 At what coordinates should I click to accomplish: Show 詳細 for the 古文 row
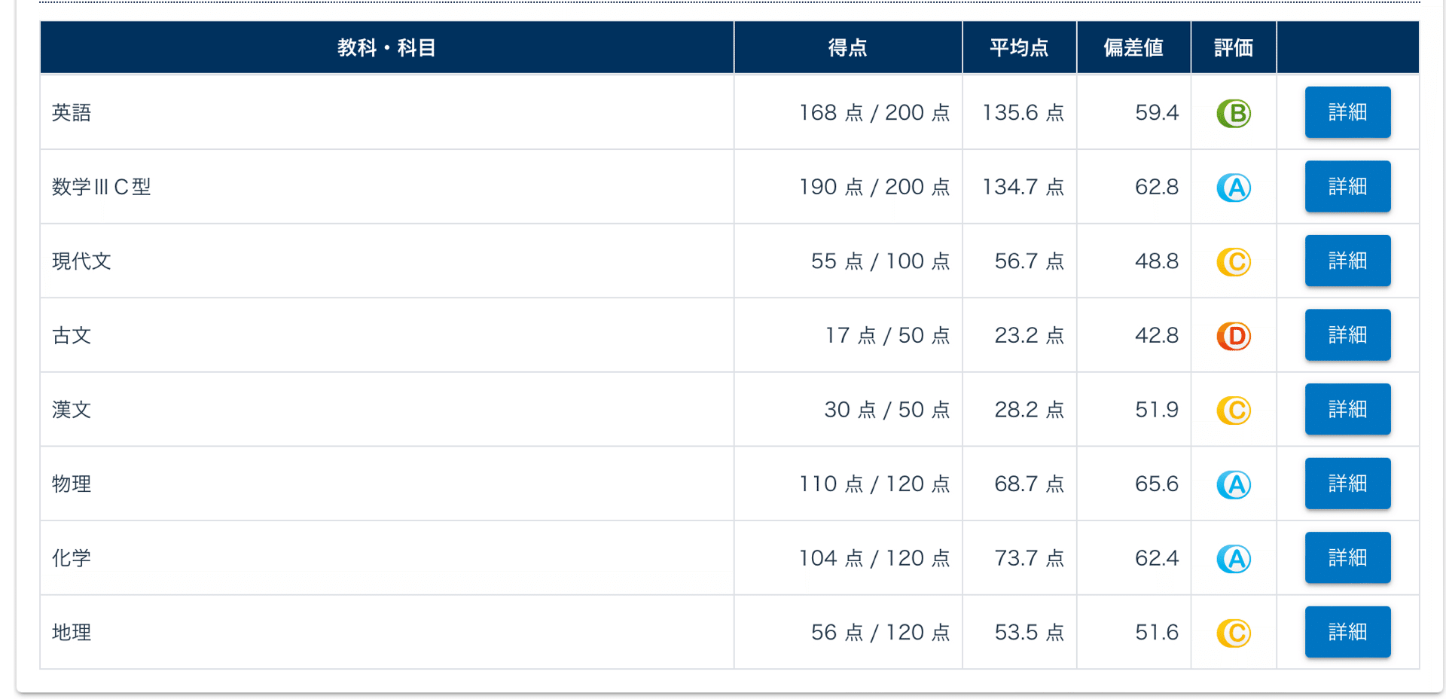pos(1347,334)
